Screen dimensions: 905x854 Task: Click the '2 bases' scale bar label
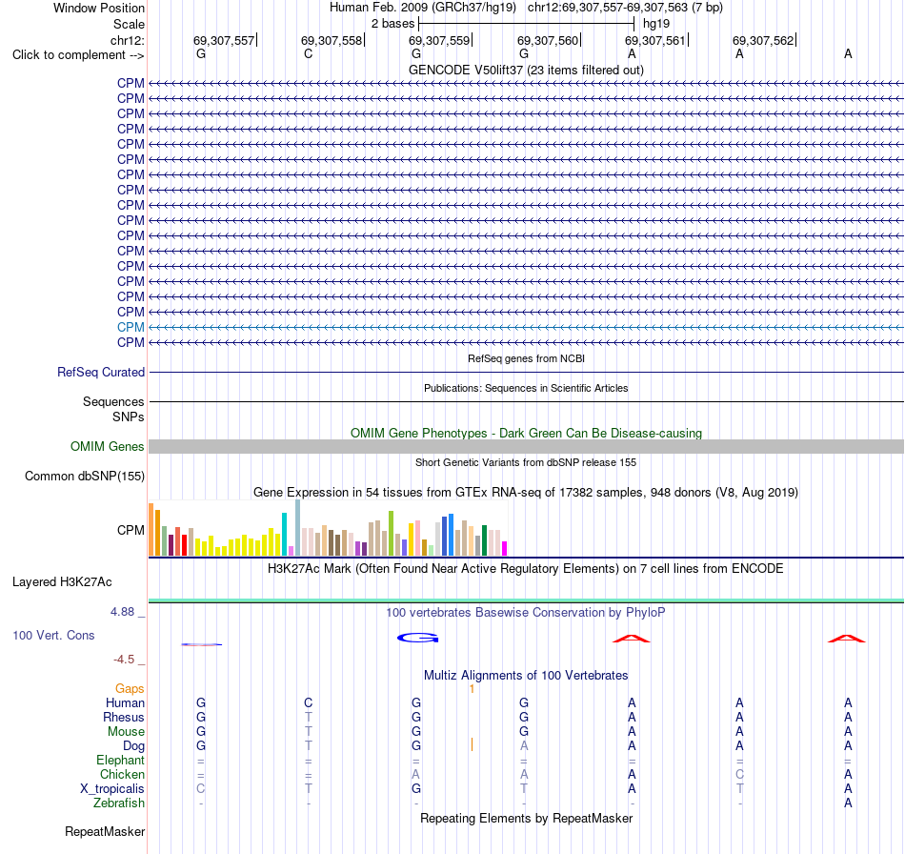pos(392,24)
